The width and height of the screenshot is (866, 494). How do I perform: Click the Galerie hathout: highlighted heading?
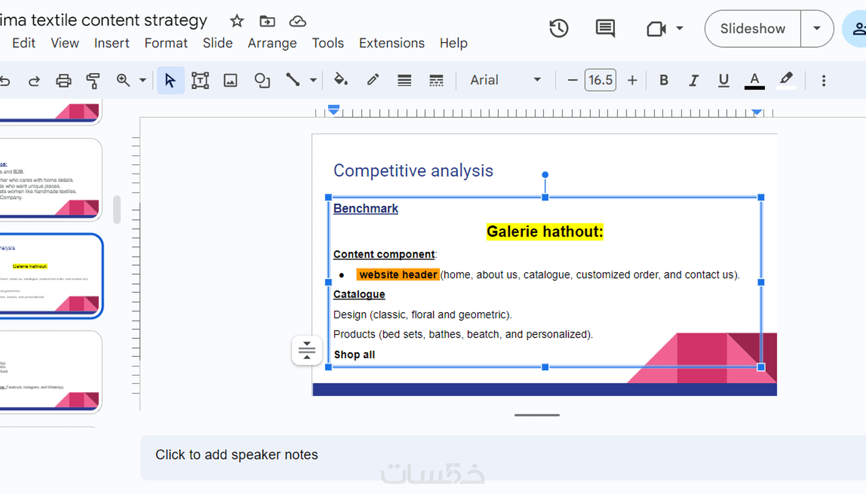point(545,232)
